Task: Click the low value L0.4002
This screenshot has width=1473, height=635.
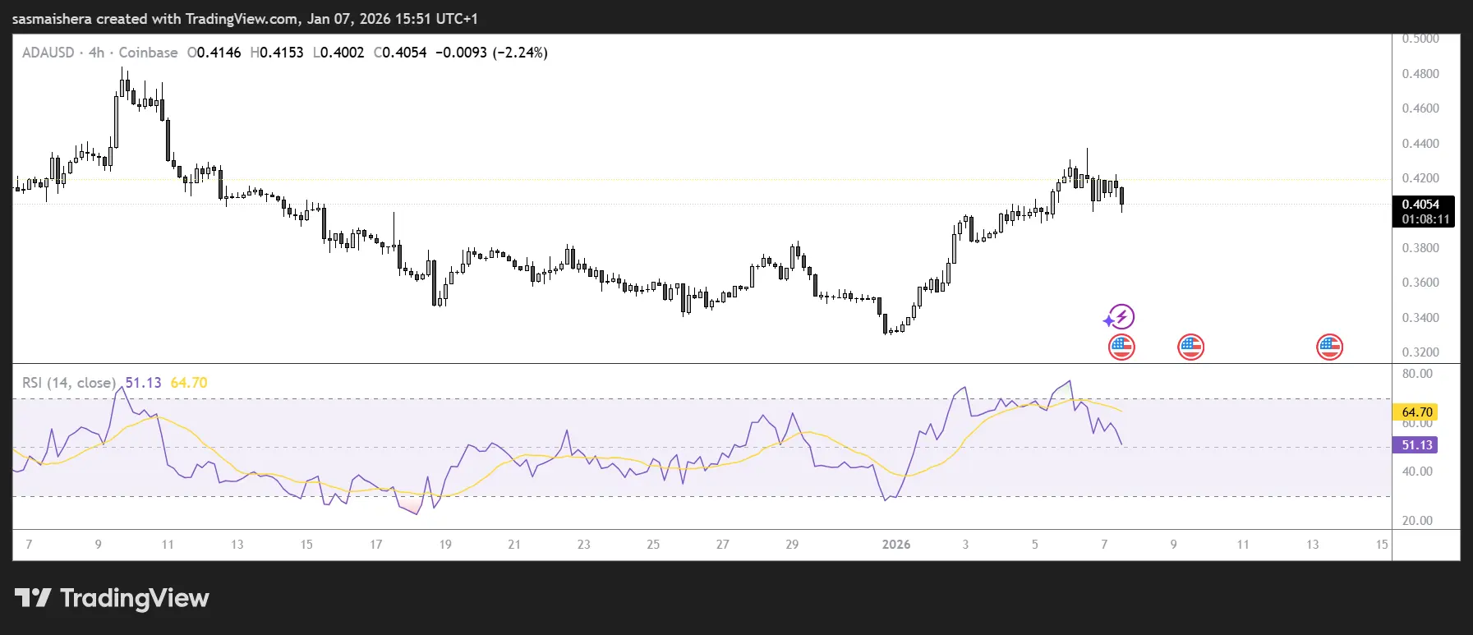Action: point(338,53)
